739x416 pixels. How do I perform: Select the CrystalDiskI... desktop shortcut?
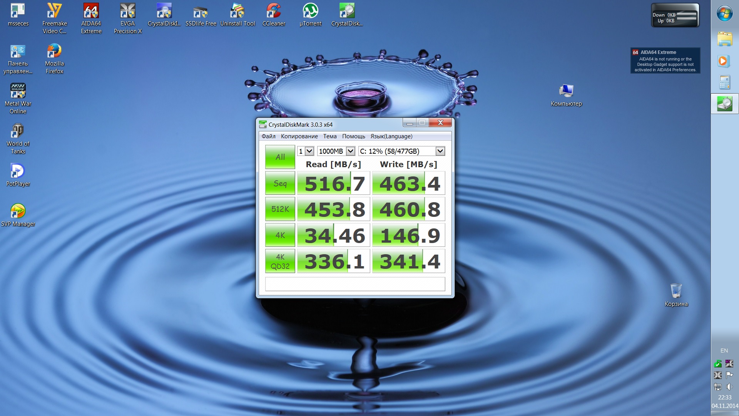tap(164, 15)
